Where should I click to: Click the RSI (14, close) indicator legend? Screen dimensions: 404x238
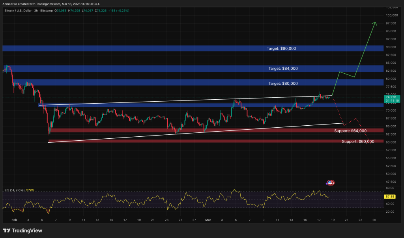click(x=14, y=190)
